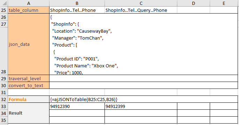Image resolution: width=239 pixels, height=125 pixels.
Task: Select column D header
Action: pos(193,3)
